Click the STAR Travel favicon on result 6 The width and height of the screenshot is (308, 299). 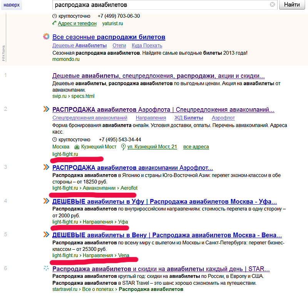[x=46, y=269]
